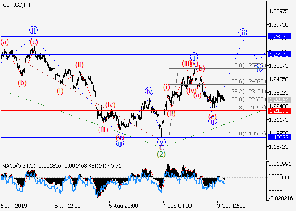
Task: Select the circled blue v wave marker
Action: pos(161,141)
